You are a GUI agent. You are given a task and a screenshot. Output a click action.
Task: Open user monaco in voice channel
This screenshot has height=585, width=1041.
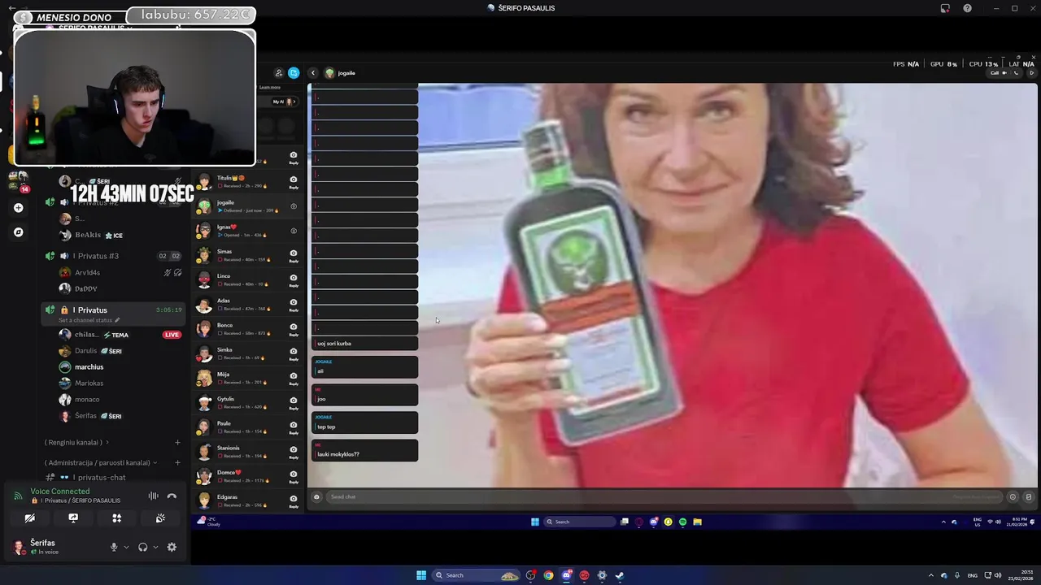87,400
